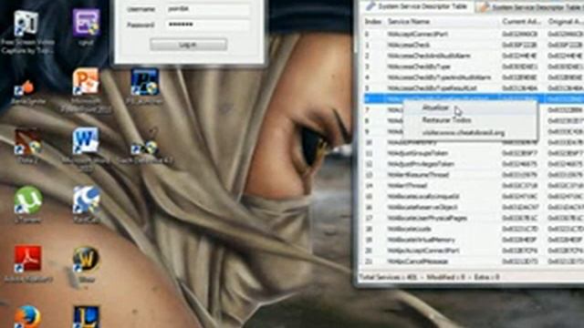This screenshot has height=328, width=584.
Task: Open Free Screen Video Capture desktop shortcut
Action: pyautogui.click(x=26, y=32)
